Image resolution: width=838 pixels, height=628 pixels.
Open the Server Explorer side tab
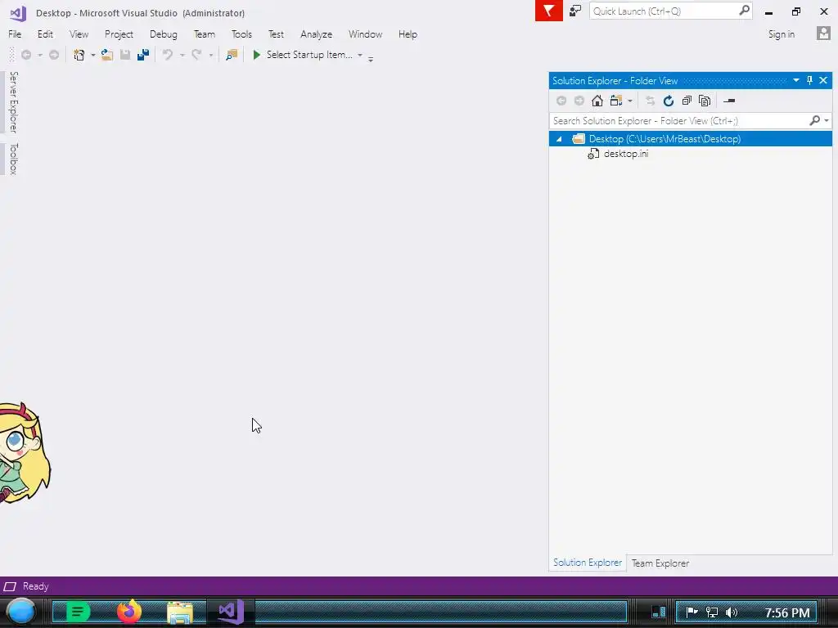13,102
